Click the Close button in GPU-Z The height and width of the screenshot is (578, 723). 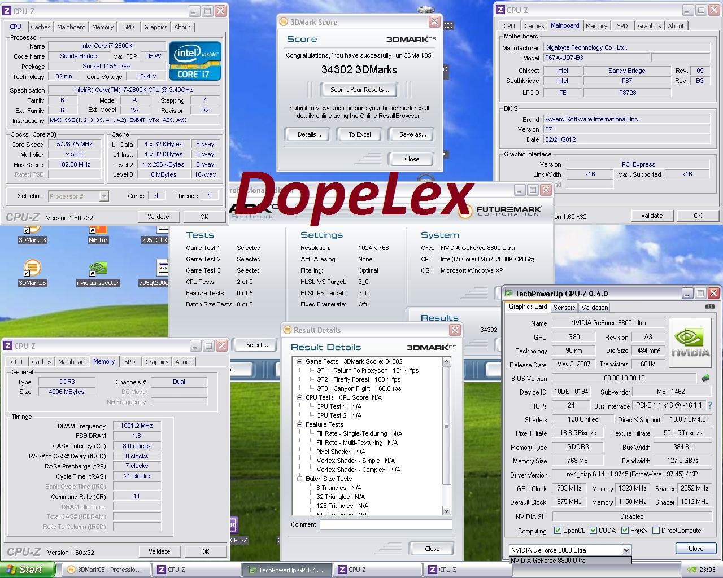(696, 549)
